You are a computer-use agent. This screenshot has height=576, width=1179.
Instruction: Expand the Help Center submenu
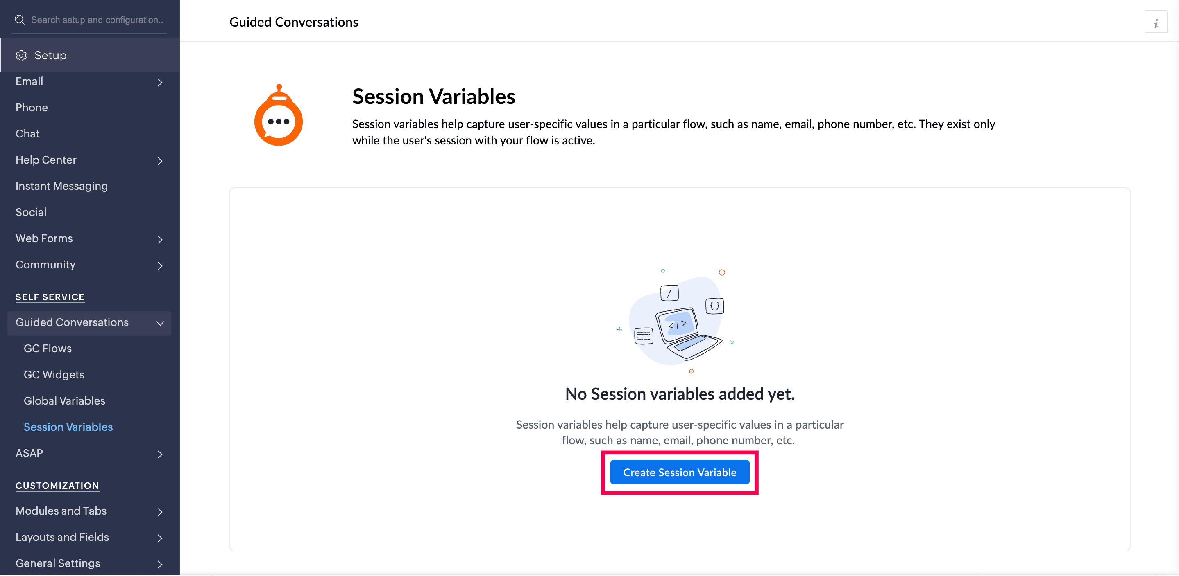[x=160, y=161]
